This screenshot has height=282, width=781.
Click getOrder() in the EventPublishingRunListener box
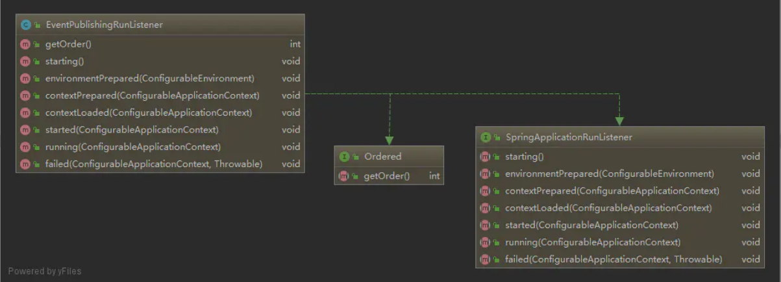tap(68, 44)
